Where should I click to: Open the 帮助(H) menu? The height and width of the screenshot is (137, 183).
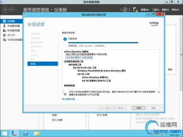coord(175,10)
